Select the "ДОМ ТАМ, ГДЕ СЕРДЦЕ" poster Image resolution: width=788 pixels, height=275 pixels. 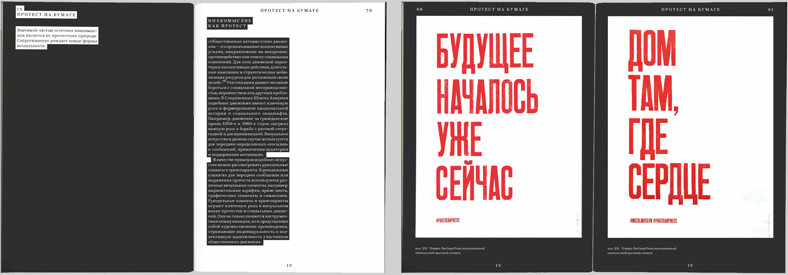click(690, 127)
